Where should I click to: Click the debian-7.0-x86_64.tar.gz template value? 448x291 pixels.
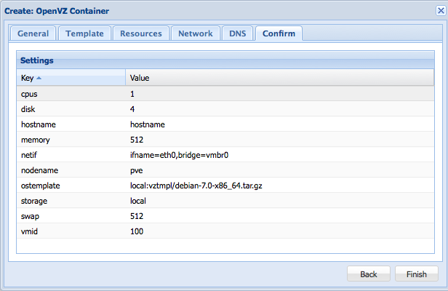pyautogui.click(x=280, y=186)
